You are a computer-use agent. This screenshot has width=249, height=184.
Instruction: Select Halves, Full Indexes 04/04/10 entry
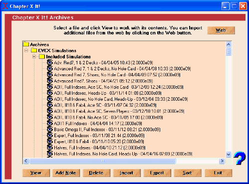pos(100,148)
